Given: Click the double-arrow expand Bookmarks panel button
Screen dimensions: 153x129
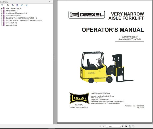Looking at the screenshot, I should pos(50,2).
